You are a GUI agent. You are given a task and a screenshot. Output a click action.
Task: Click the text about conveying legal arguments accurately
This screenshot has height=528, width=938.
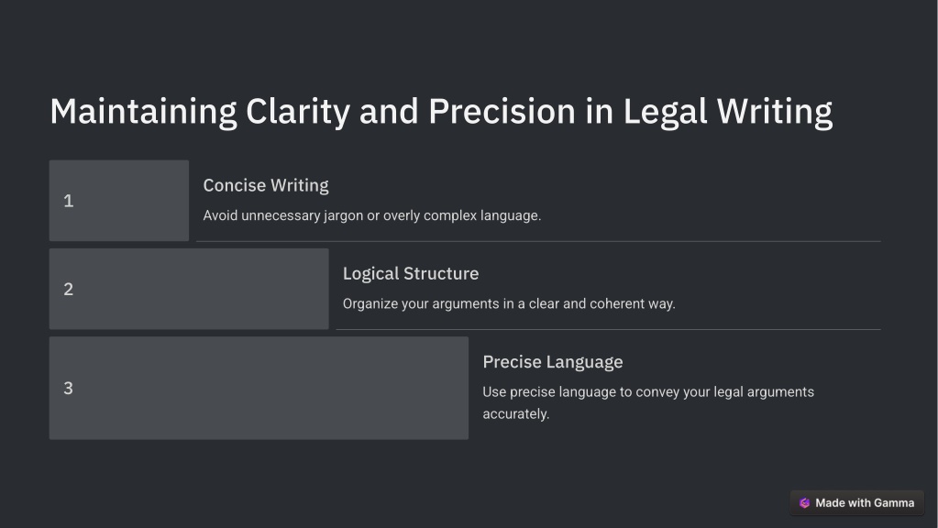click(x=648, y=403)
